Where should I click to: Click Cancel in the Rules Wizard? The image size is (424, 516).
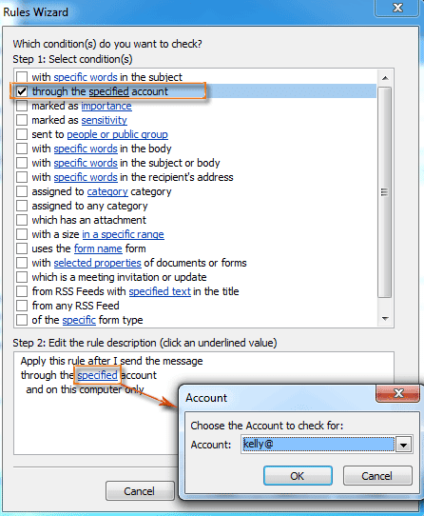point(140,491)
